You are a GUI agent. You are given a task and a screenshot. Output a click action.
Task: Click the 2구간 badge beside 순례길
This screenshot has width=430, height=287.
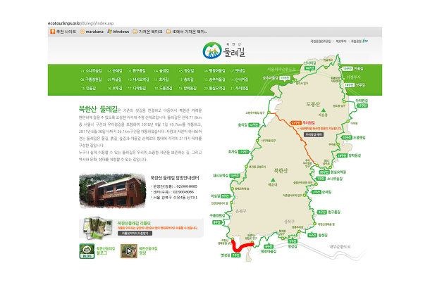click(317, 192)
